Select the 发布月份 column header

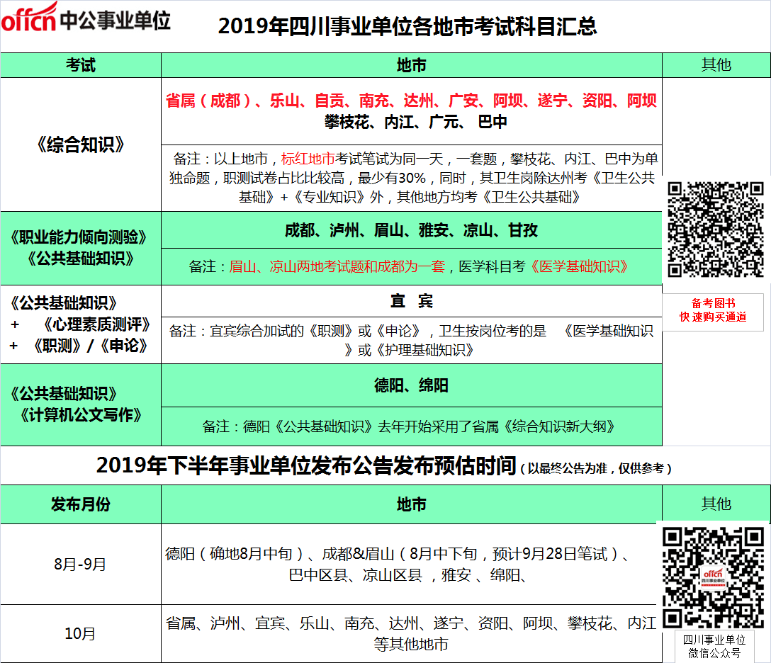81,504
